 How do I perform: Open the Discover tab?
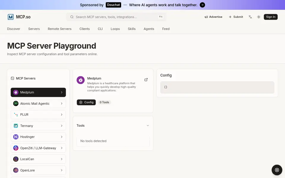coord(14,29)
